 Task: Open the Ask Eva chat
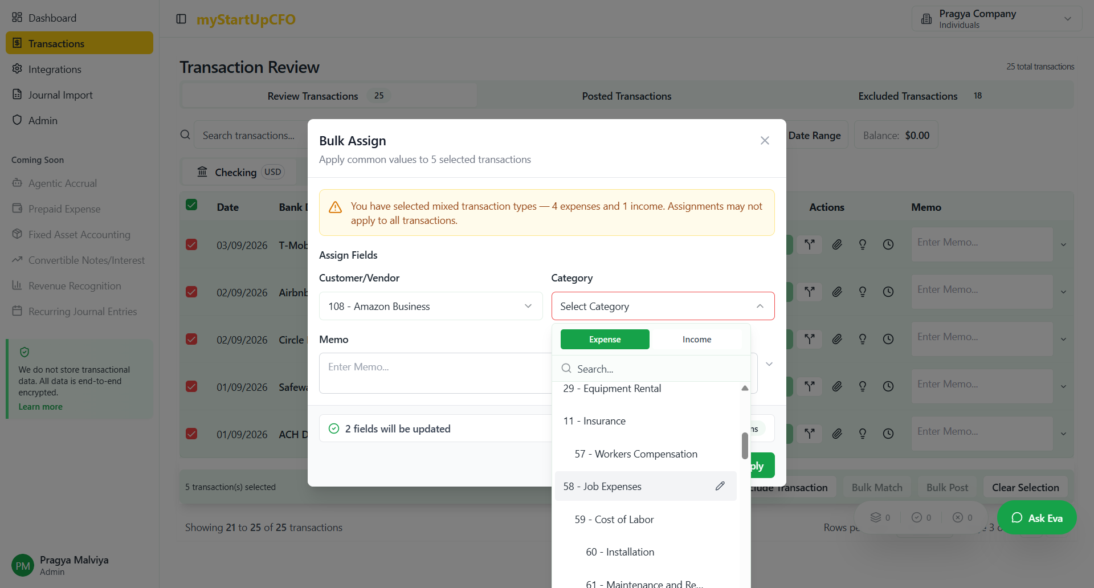pyautogui.click(x=1036, y=518)
